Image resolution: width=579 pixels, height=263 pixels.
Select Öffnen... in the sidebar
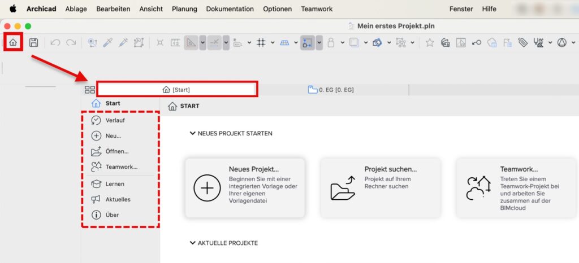point(110,151)
